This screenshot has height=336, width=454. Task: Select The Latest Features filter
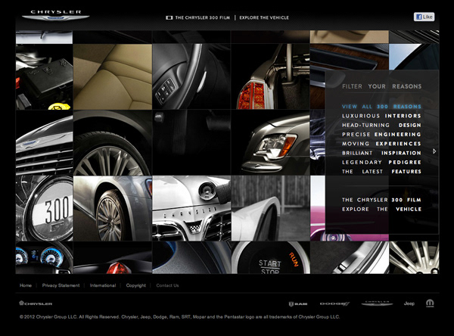381,172
